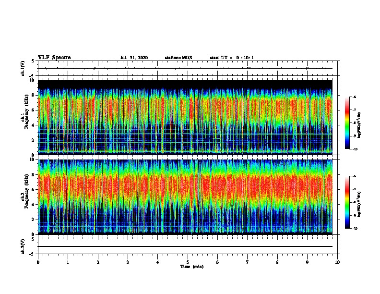Click the ch.2 spectrogram panel
This screenshot has height=294, width=380.
(185, 197)
